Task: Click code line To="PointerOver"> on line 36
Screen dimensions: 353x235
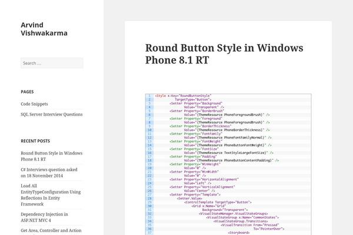Action: coord(269,229)
